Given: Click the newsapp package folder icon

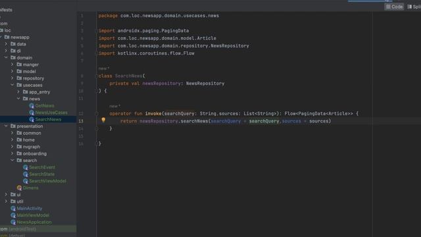Looking at the screenshot, I should point(7,37).
